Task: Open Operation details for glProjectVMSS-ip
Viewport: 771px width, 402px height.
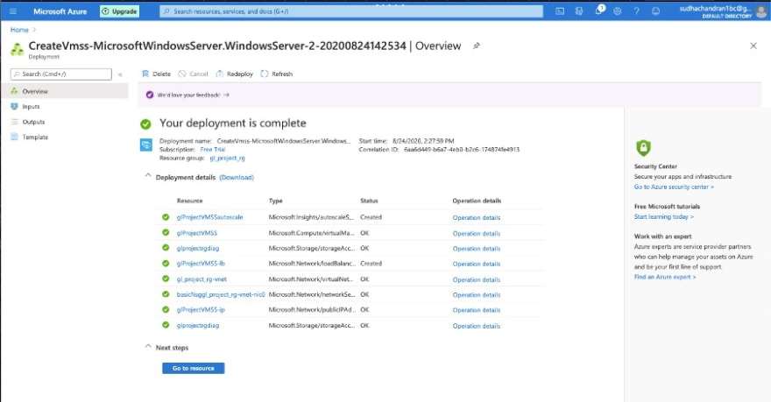Action: coord(477,310)
